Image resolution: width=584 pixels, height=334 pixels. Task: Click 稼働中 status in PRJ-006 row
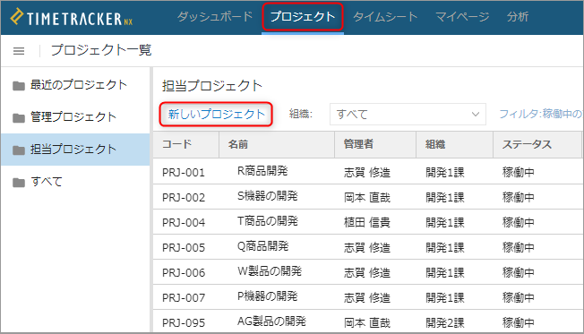518,273
